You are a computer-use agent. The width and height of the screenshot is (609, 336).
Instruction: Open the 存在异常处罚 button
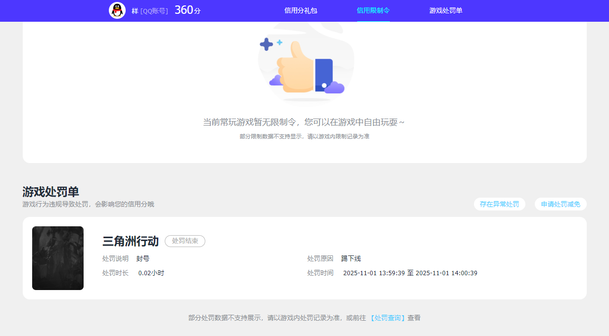[x=499, y=204]
